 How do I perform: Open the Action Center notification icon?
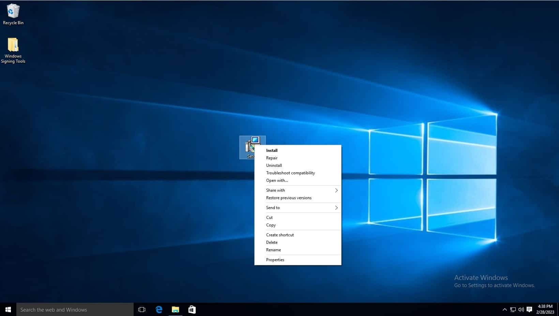529,310
